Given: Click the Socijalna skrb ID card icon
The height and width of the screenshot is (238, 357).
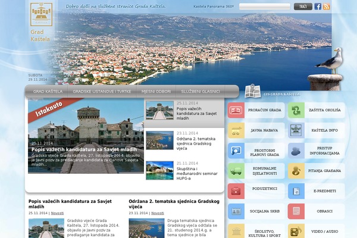Looking at the screenshot, I should click(236, 211).
